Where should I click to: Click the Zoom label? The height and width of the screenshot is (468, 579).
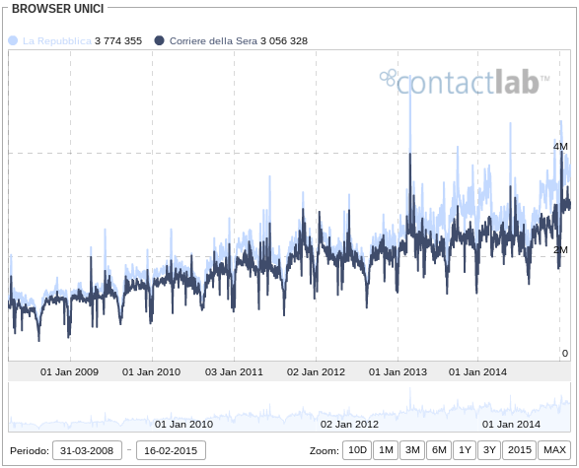pos(325,450)
